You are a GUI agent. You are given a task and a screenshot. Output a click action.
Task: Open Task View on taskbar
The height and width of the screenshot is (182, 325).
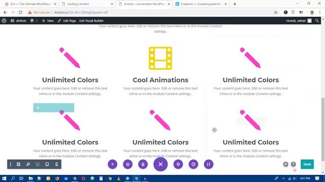point(21,178)
